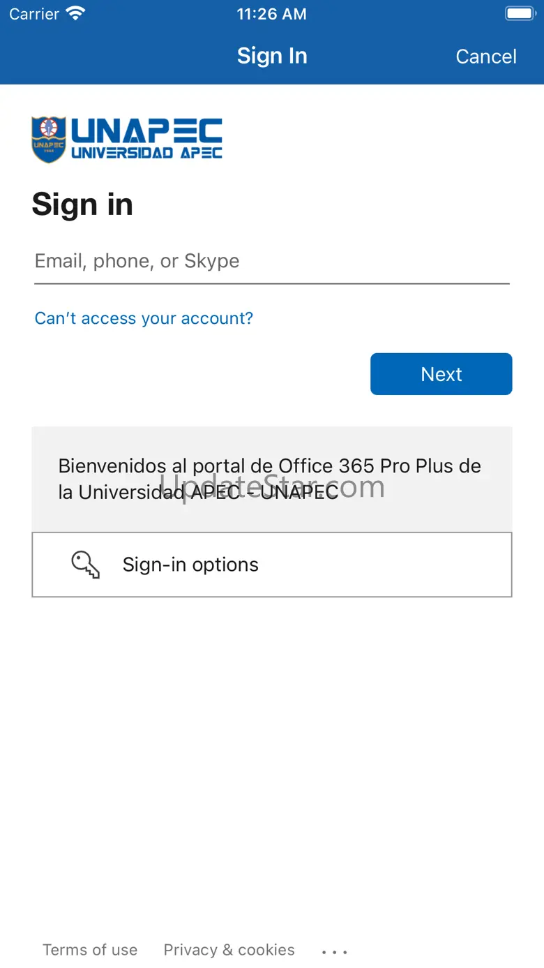
Task: Focus the Email, phone, or Skype field
Action: 272,262
